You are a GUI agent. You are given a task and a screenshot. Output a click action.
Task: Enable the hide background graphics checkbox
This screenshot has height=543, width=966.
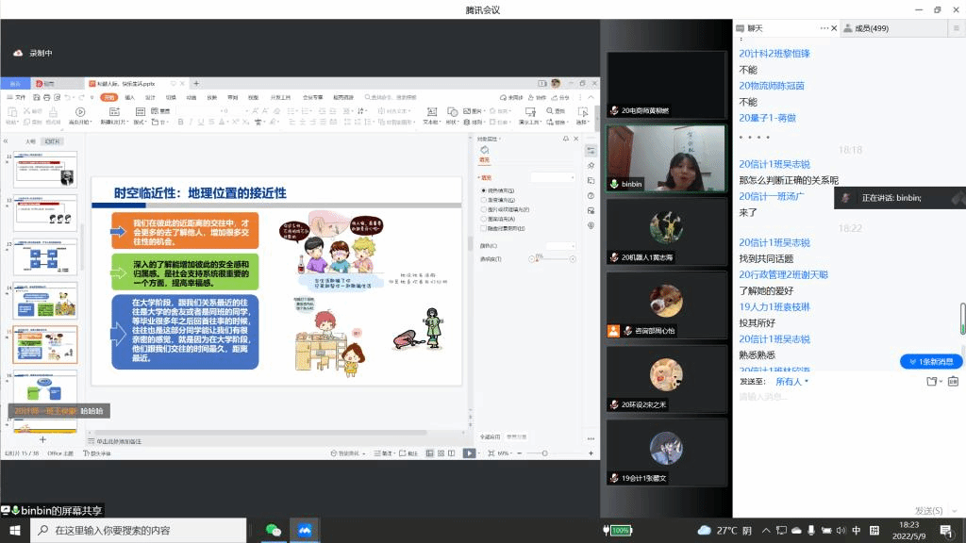(x=484, y=228)
